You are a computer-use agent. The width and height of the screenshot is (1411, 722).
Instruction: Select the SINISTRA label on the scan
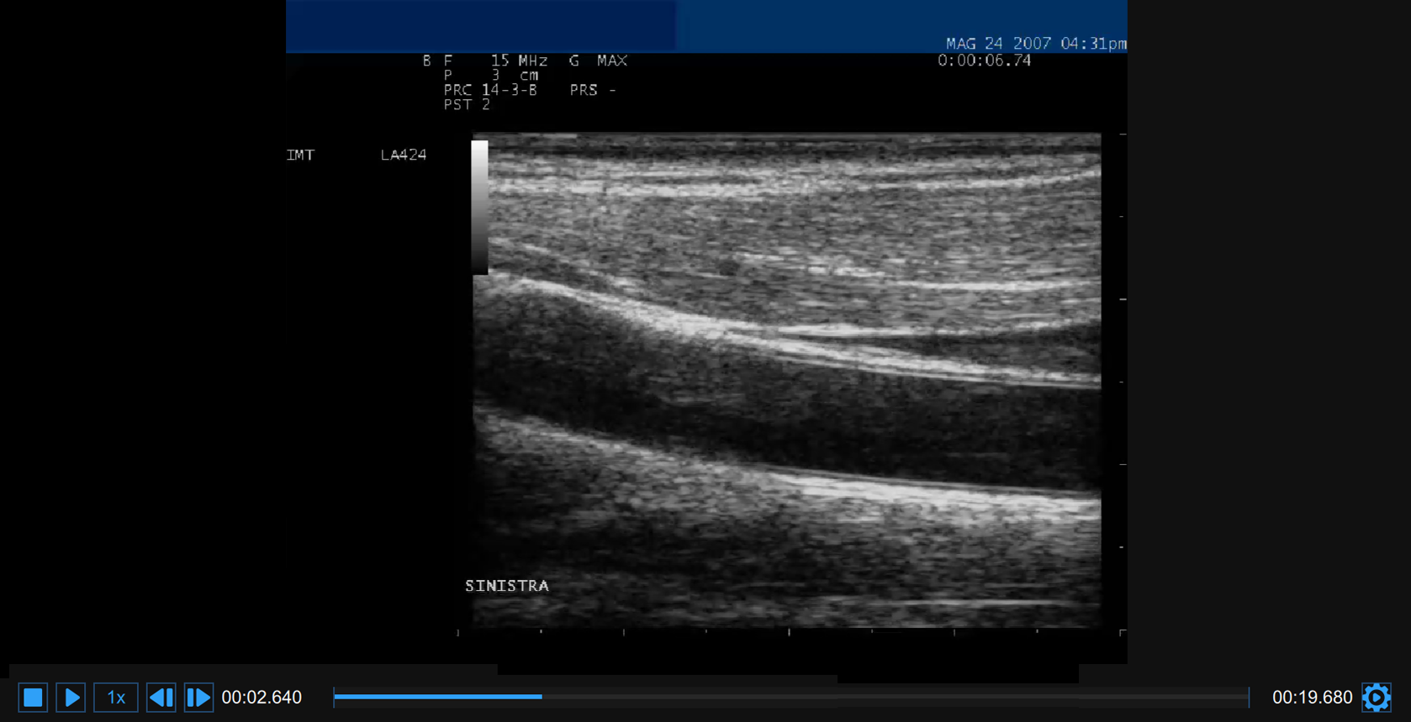coord(506,586)
